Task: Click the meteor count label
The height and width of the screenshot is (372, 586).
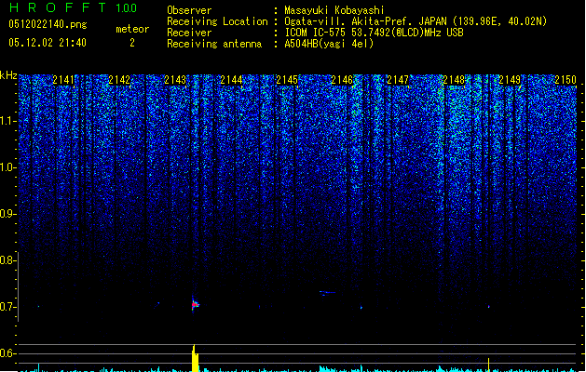Action: click(x=132, y=29)
